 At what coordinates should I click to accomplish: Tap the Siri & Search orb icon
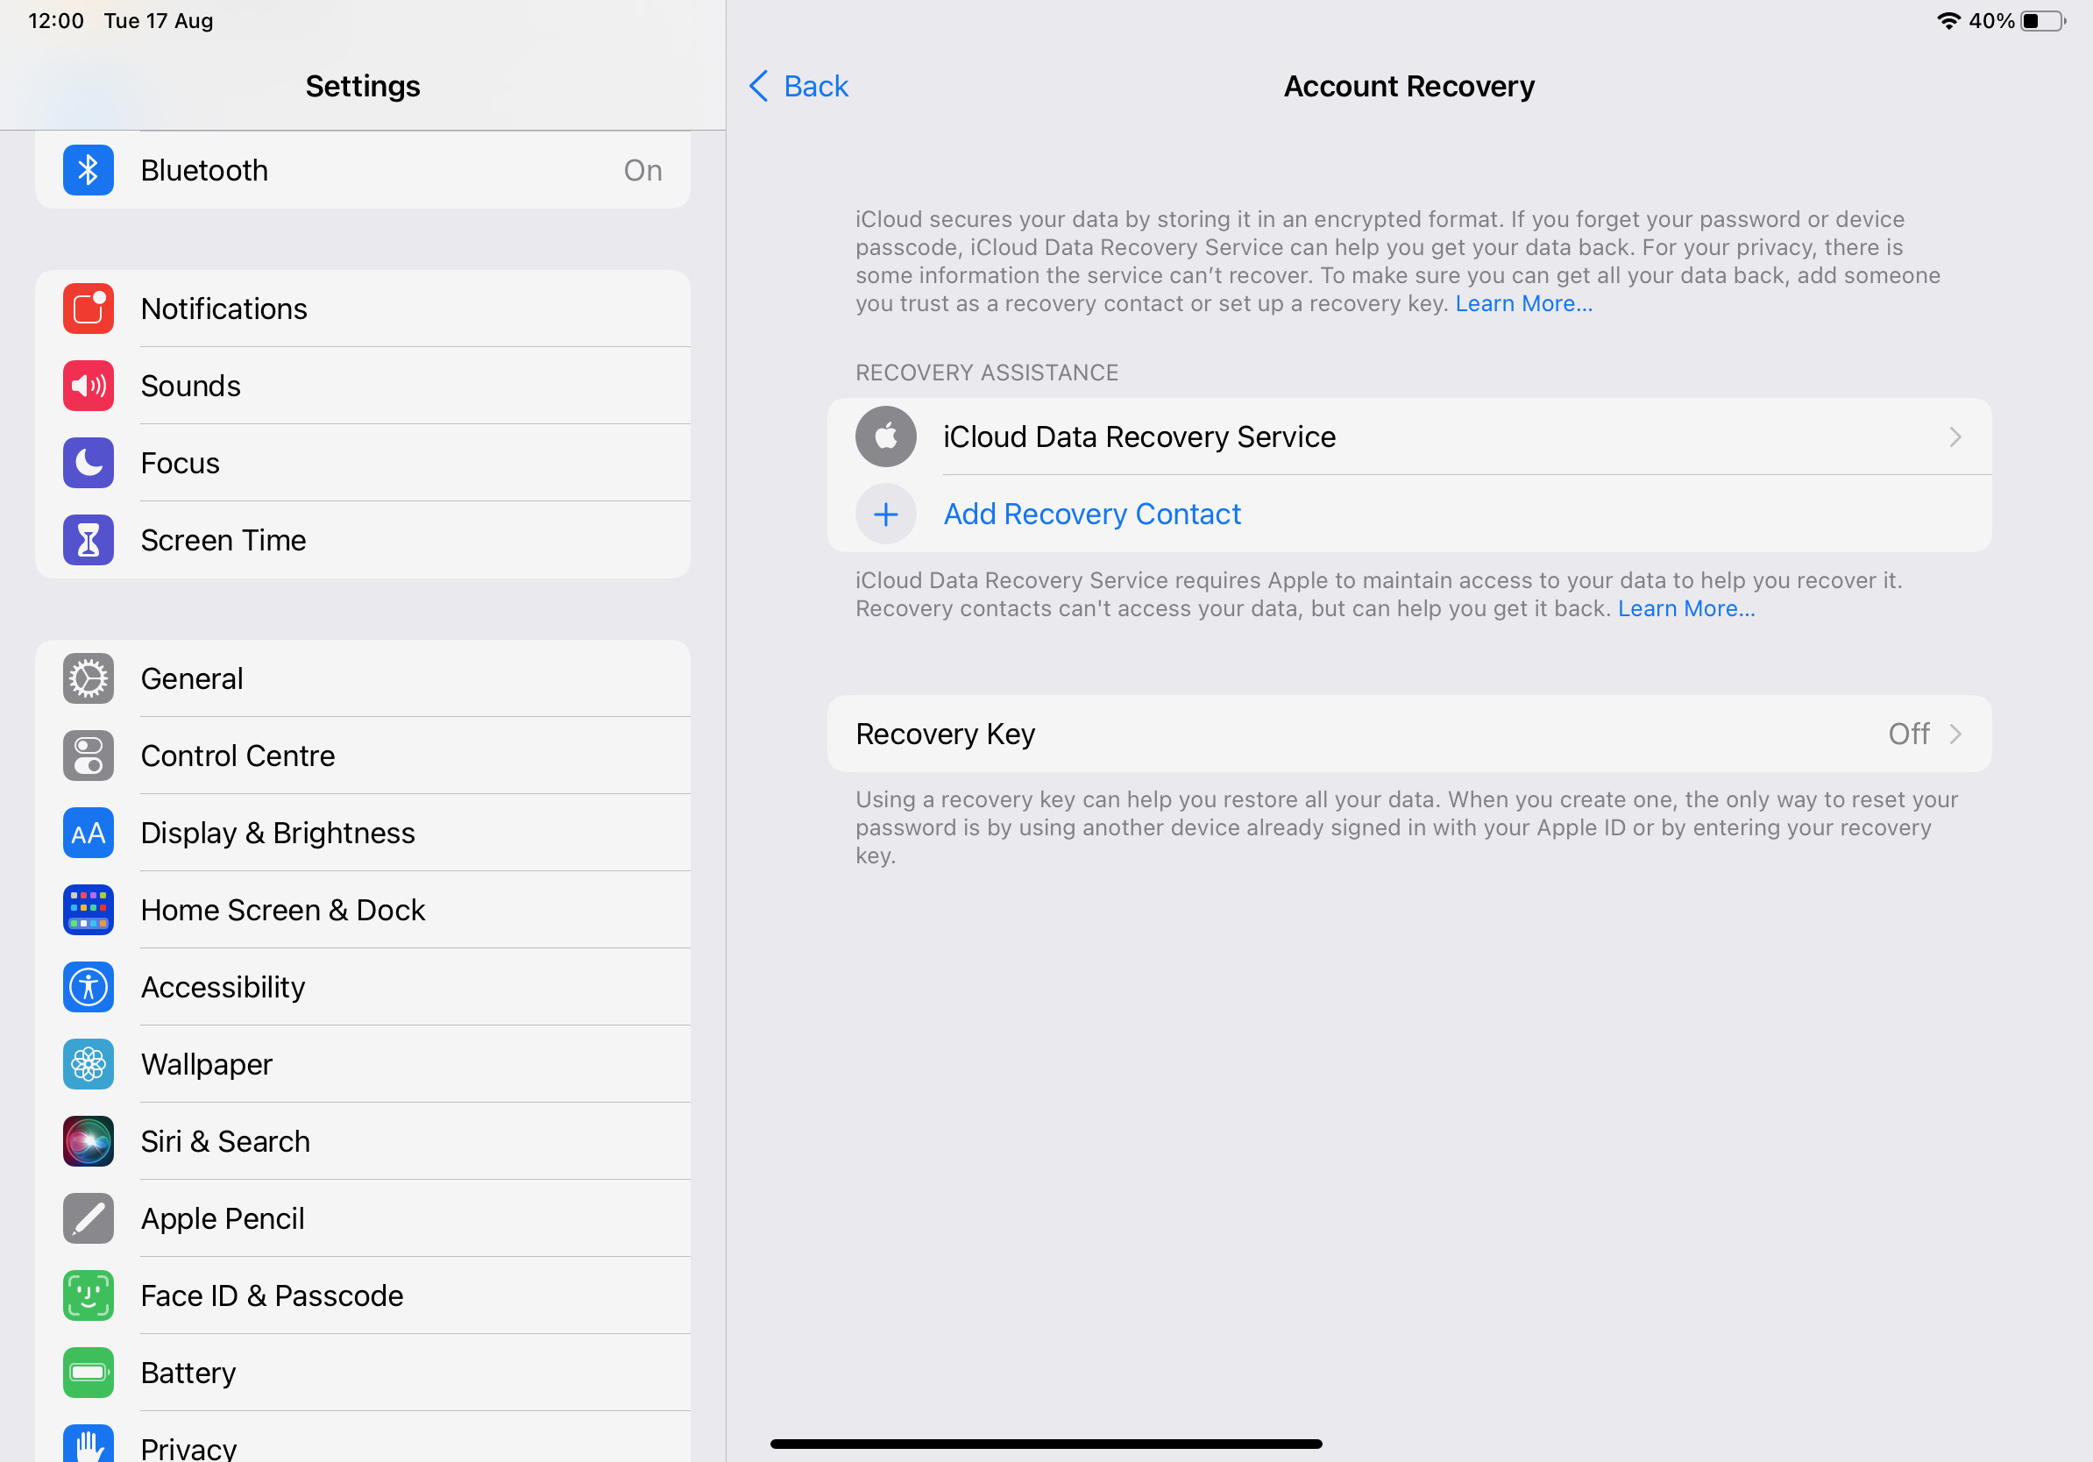[x=89, y=1141]
